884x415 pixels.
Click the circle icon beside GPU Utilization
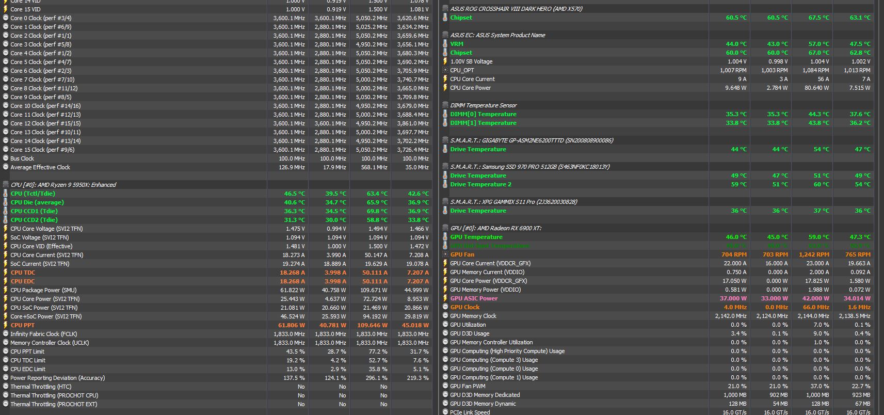coord(445,325)
